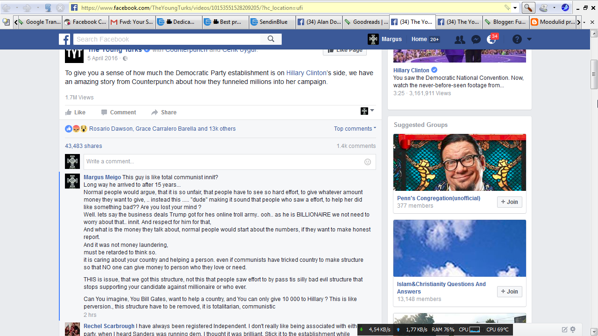Switch to the Moodulid Blogger tab
598x336 pixels.
[x=553, y=22]
